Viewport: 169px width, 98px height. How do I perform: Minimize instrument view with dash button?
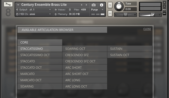[164, 6]
